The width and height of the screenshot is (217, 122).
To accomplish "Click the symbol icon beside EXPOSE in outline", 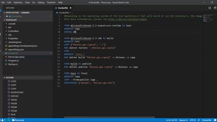I will [x=9, y=96].
